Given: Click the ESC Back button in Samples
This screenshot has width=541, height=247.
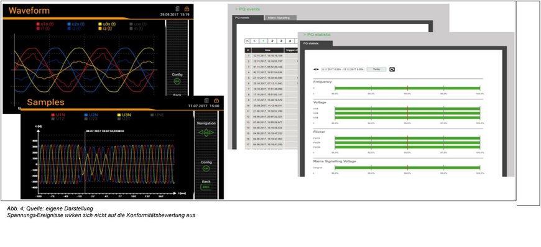Looking at the screenshot, I should pyautogui.click(x=206, y=187).
